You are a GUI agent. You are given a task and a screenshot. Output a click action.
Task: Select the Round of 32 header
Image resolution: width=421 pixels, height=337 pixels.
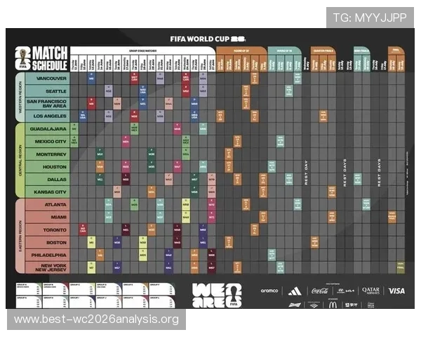click(241, 51)
